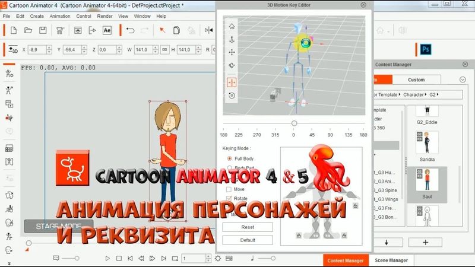Click the Default button
The height and width of the screenshot is (267, 475).
pyautogui.click(x=248, y=240)
